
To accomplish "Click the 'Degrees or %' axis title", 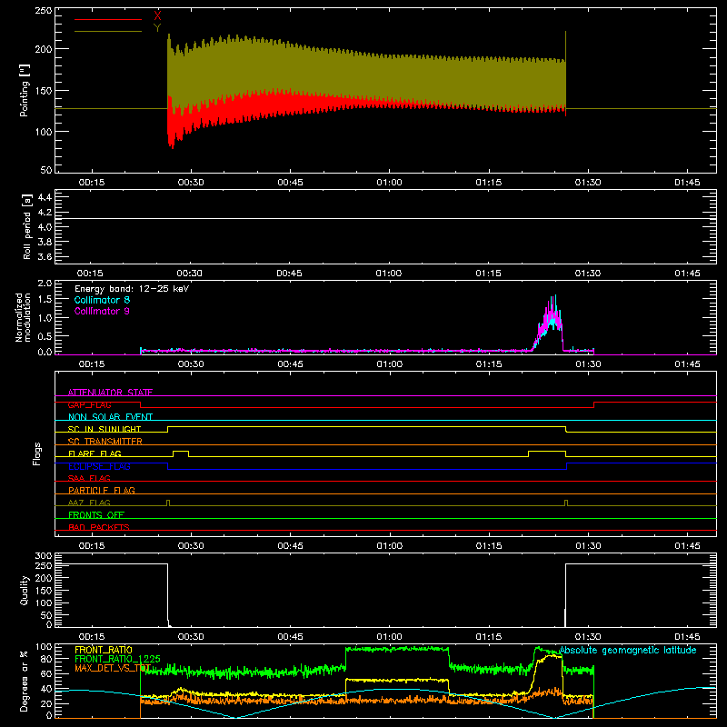I will tap(25, 682).
